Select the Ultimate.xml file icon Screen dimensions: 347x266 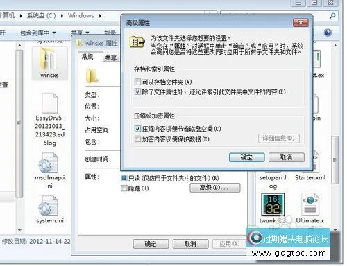click(310, 205)
